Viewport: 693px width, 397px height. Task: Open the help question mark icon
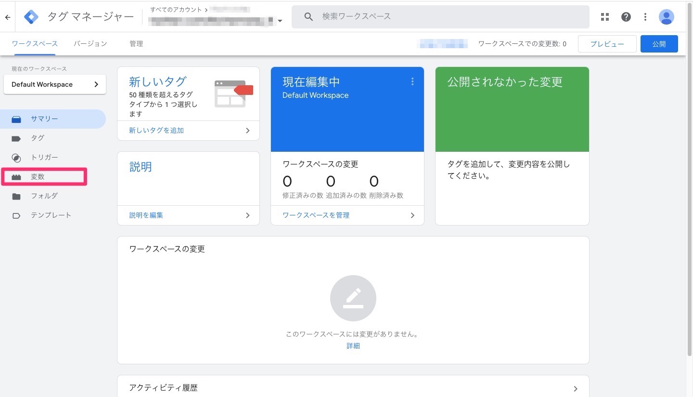[x=626, y=17]
